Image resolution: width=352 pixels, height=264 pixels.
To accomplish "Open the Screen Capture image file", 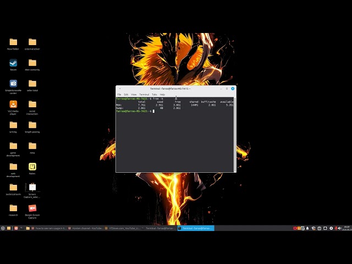I will (x=32, y=190).
